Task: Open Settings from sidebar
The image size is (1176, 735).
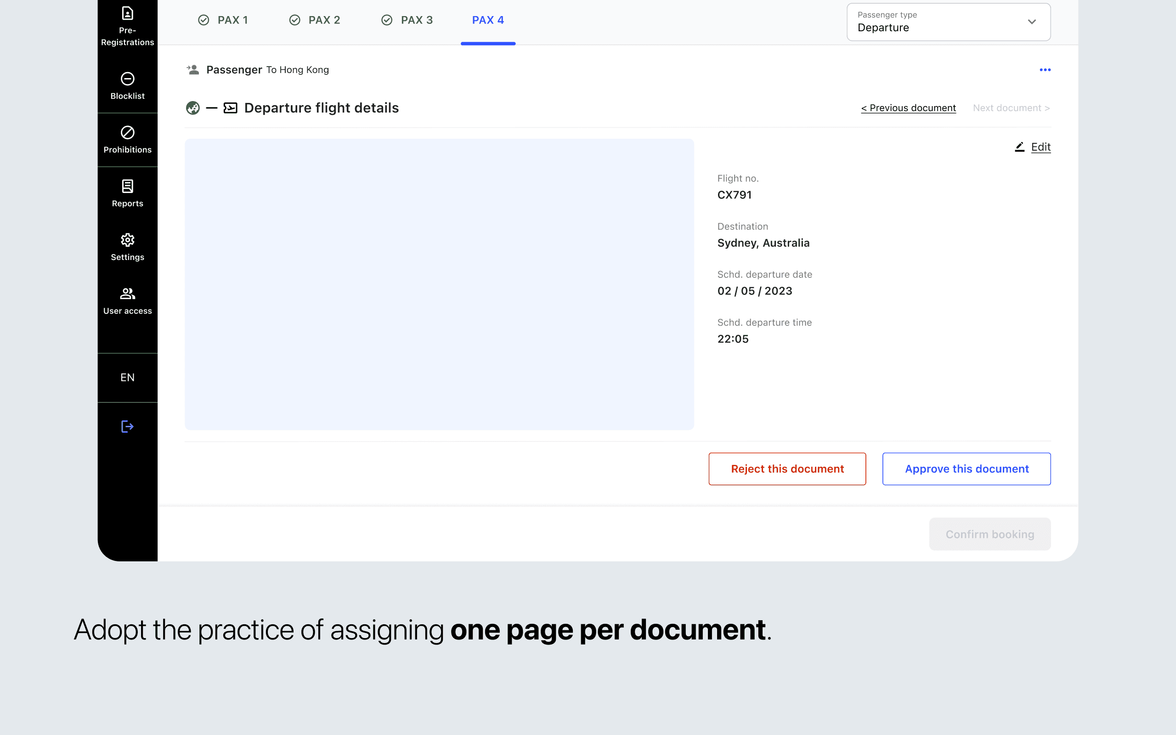Action: coord(127,247)
